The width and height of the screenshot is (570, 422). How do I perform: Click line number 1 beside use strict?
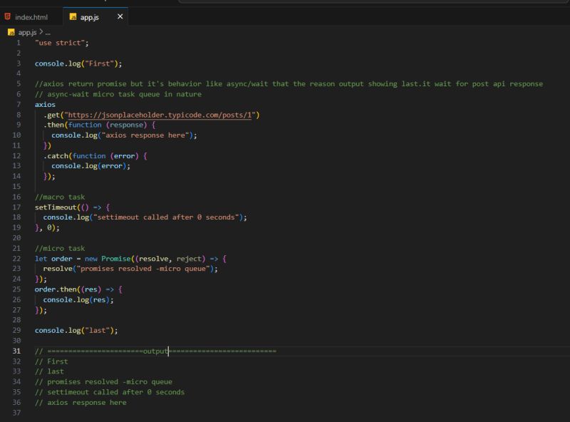[x=19, y=43]
